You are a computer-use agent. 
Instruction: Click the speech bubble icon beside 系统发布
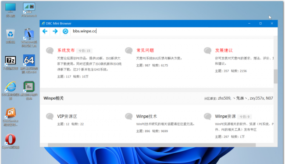[x=50, y=51]
